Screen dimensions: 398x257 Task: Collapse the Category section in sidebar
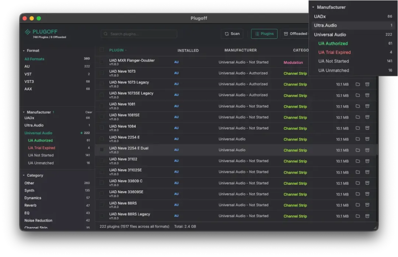click(x=24, y=176)
